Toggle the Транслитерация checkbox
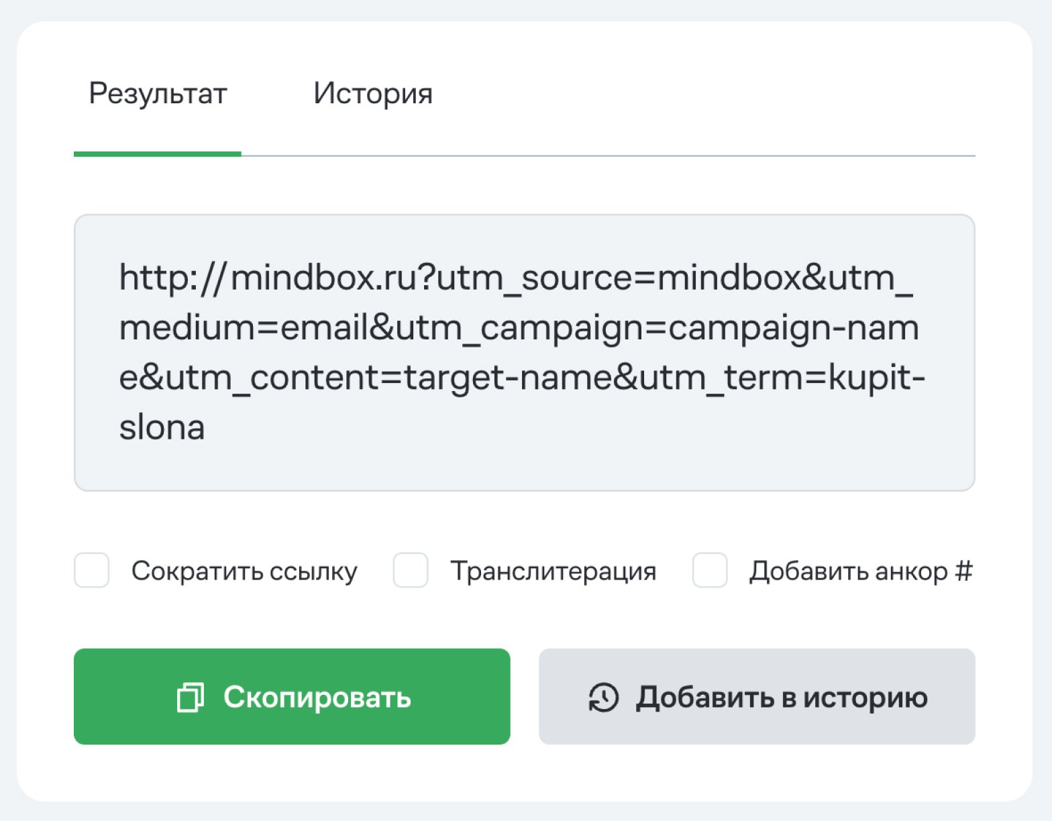The width and height of the screenshot is (1052, 821). pos(411,571)
